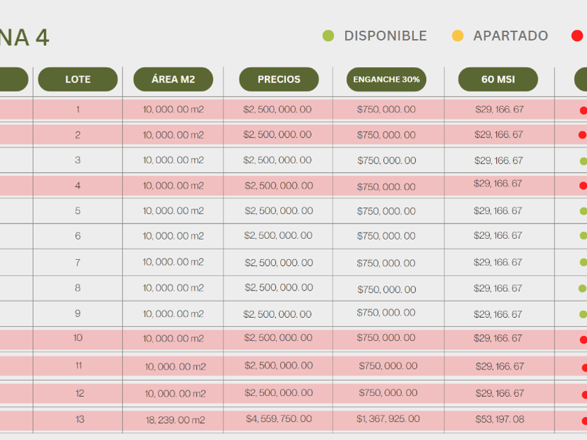Click the ENGANCHE 30% column header
587x440 pixels.
(x=386, y=80)
